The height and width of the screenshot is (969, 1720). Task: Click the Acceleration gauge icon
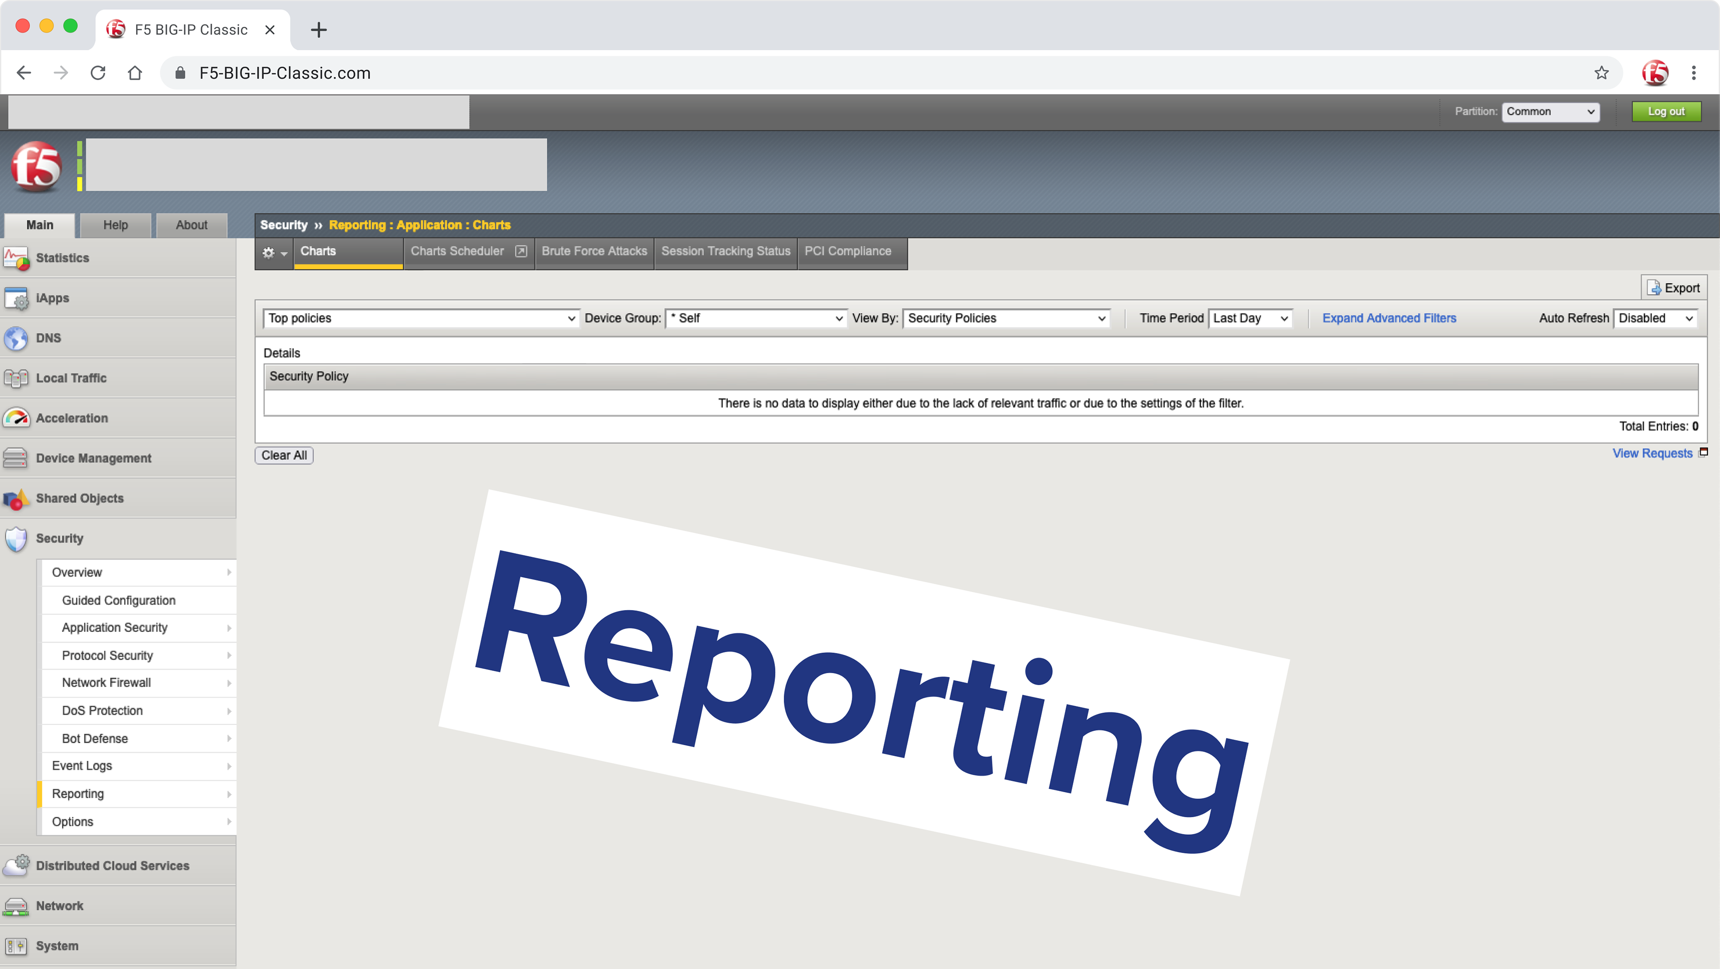point(16,418)
